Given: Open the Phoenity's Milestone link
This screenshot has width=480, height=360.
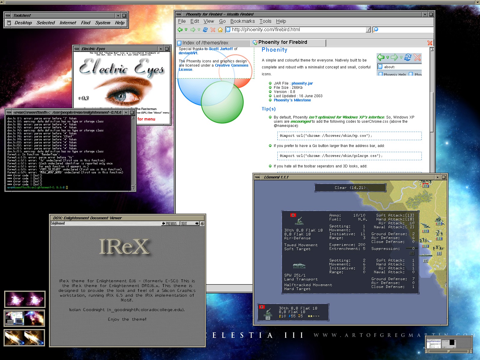Looking at the screenshot, I should point(292,100).
